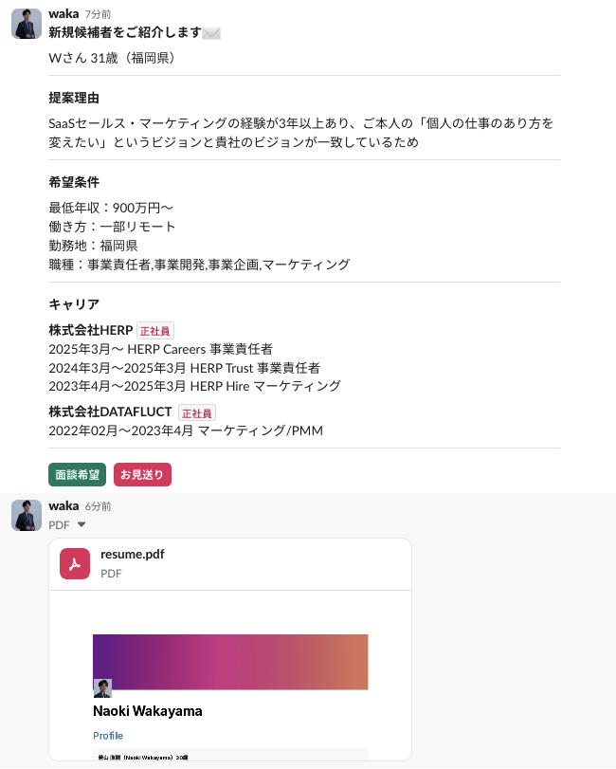Click the PDF label above the attachment
616x769 pixels.
click(x=59, y=524)
